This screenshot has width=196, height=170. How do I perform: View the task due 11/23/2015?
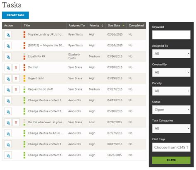click(8, 156)
